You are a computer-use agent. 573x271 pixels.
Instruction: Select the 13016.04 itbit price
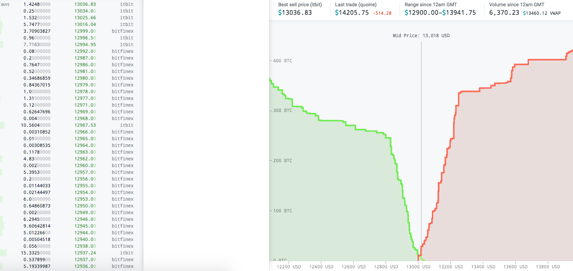(85, 24)
